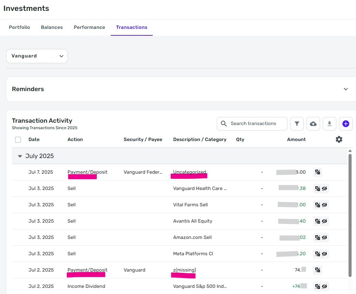
Task: Sort by the Date column header
Action: (x=34, y=139)
